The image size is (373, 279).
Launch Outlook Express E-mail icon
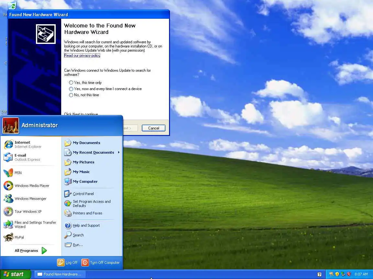point(8,157)
